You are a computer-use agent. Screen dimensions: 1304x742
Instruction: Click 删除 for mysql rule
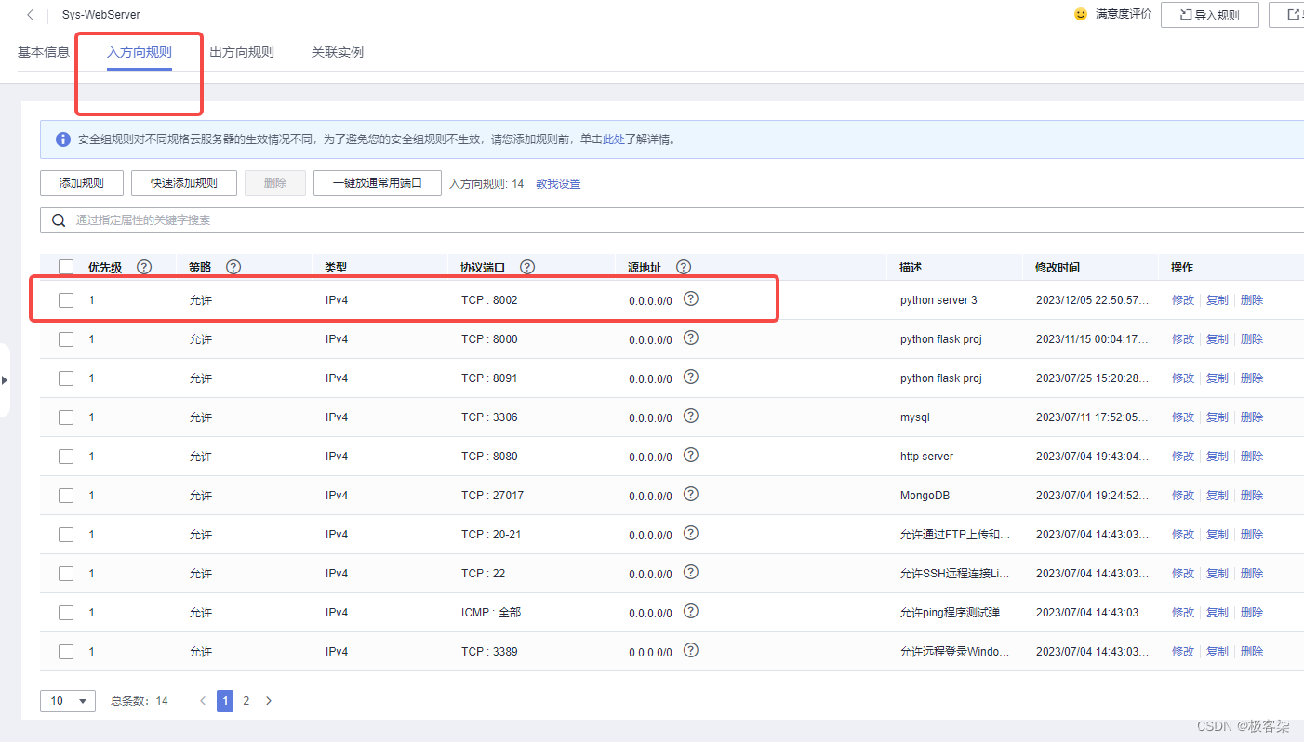point(1252,417)
